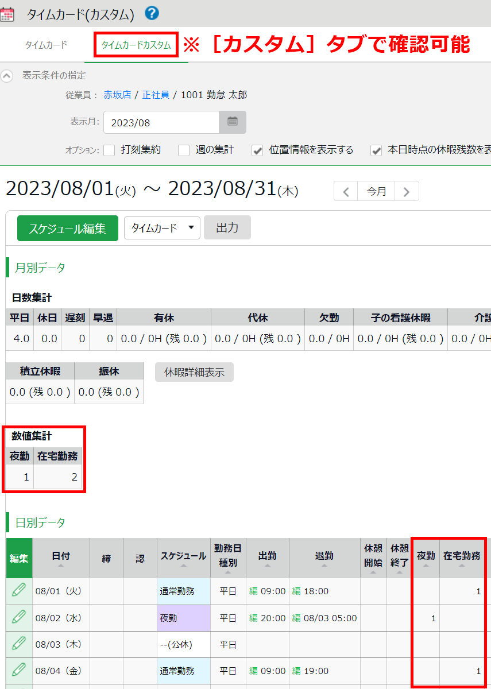The height and width of the screenshot is (689, 491).
Task: Click the edit pencil for 08/04 row
Action: (x=19, y=670)
